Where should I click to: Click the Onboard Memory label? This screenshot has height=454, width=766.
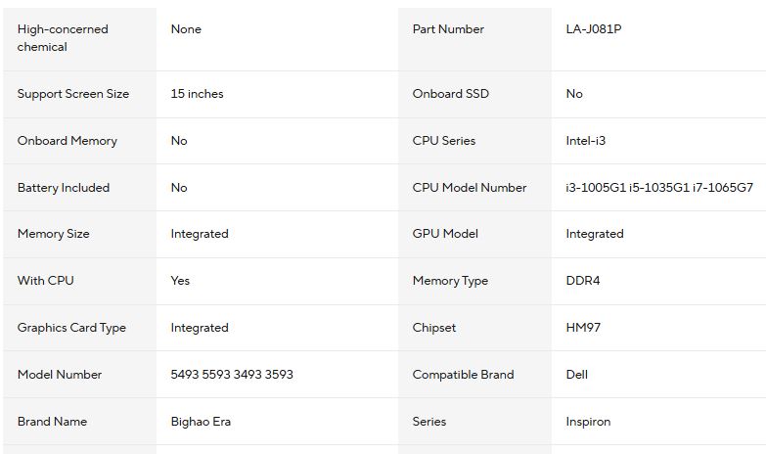[67, 141]
